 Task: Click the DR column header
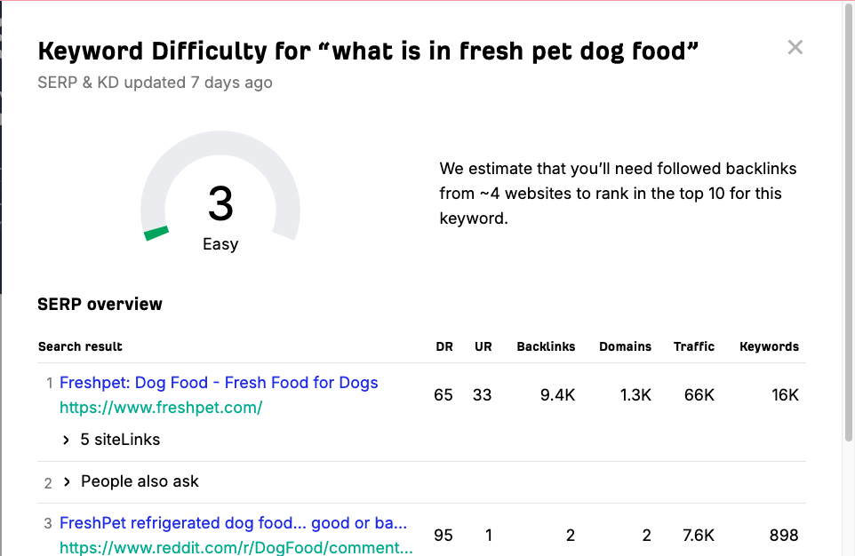tap(443, 346)
